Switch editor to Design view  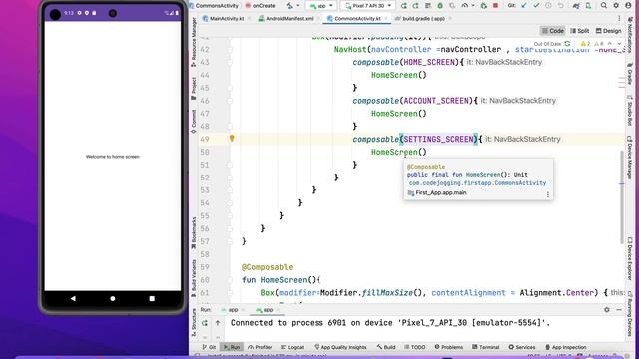[608, 31]
